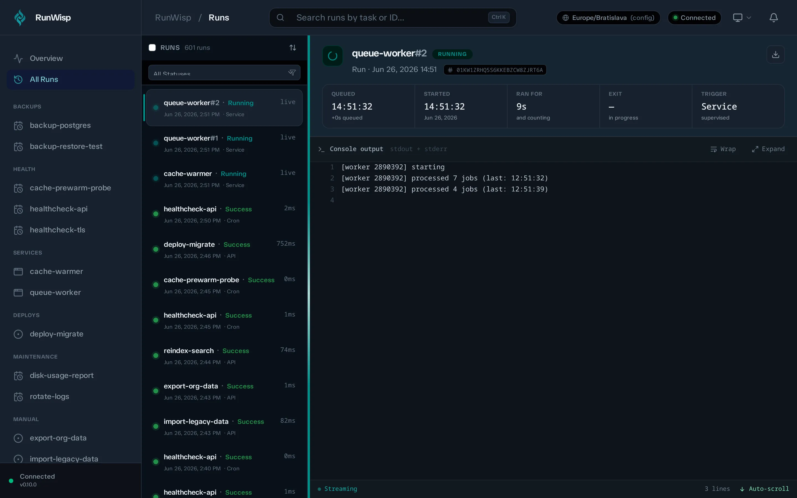The width and height of the screenshot is (797, 498).
Task: Click the search magnifier icon
Action: [x=280, y=17]
